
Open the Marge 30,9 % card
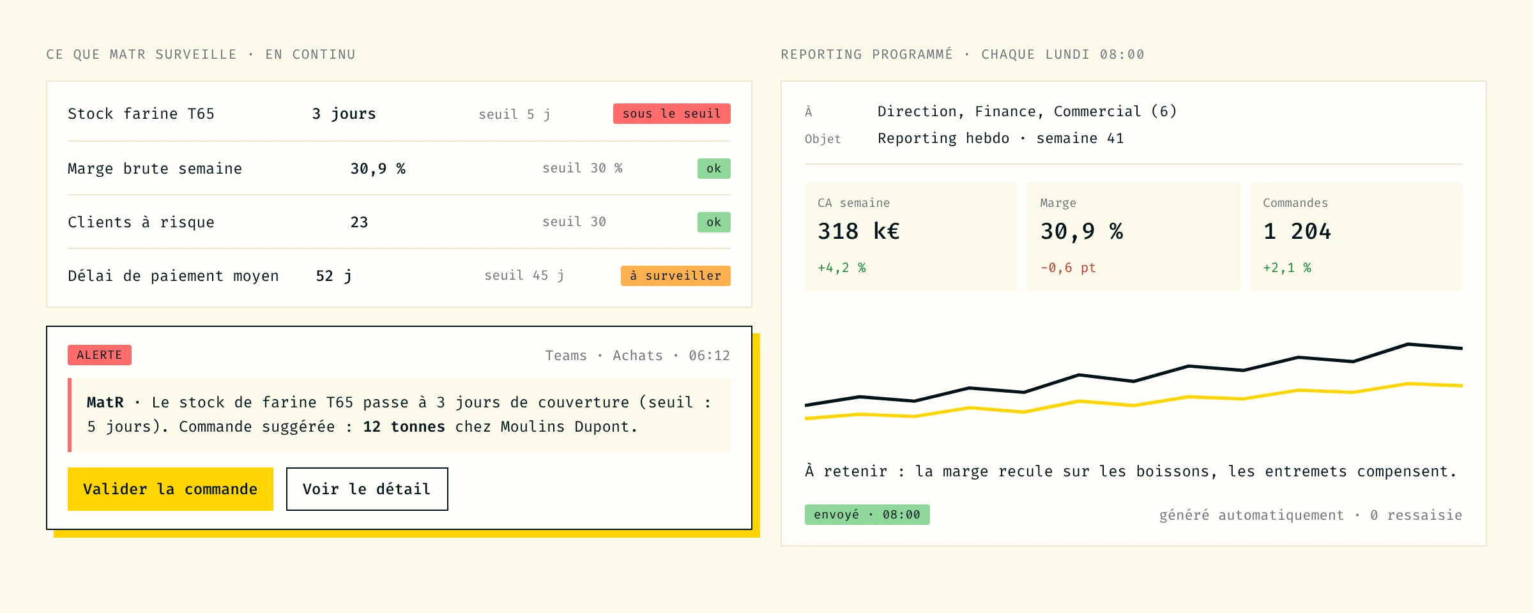pos(1134,237)
